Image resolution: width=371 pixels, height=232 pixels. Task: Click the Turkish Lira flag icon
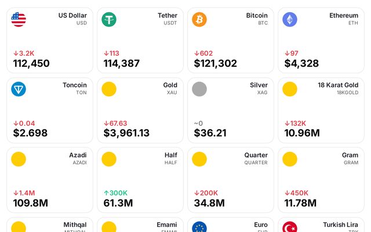pos(290,227)
